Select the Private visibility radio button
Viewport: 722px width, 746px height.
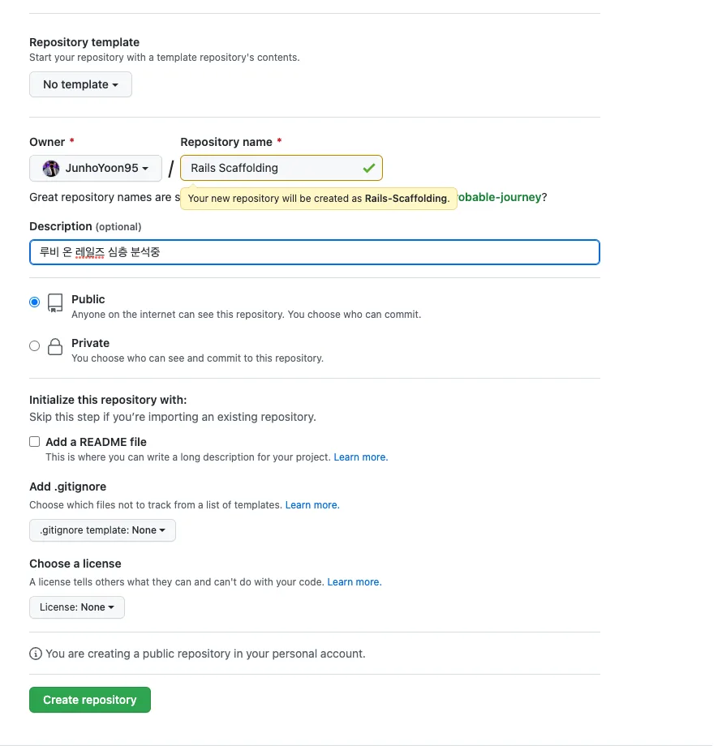[x=34, y=346]
